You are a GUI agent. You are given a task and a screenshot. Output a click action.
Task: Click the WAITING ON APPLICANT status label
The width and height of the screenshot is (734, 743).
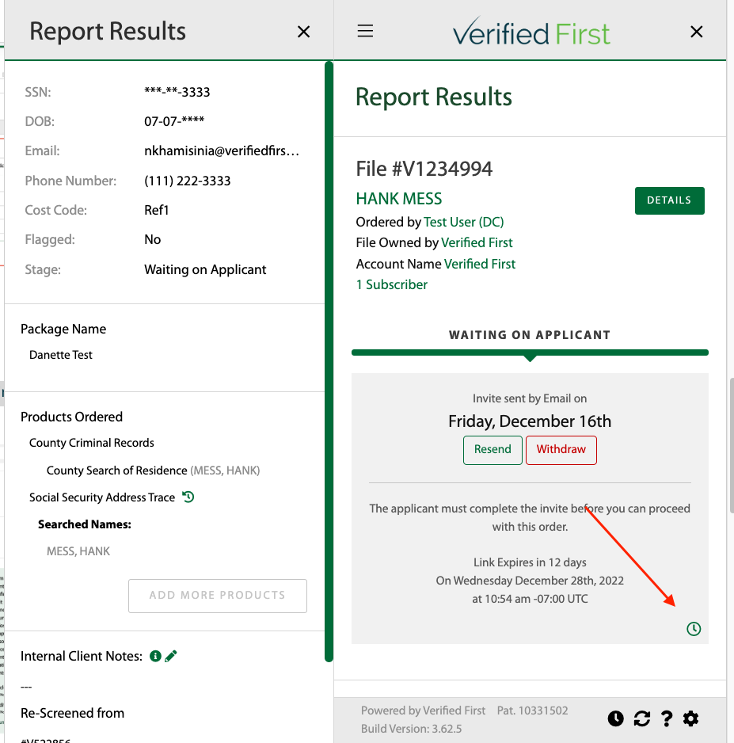click(530, 335)
